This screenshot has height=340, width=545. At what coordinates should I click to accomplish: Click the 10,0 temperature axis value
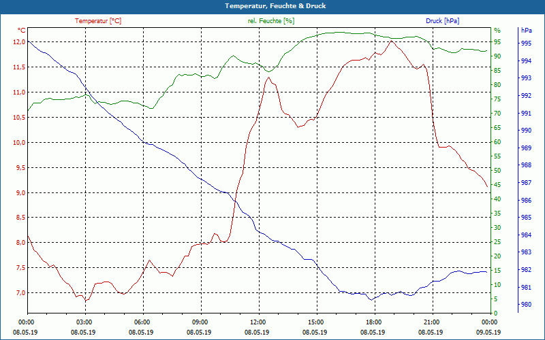[19, 143]
